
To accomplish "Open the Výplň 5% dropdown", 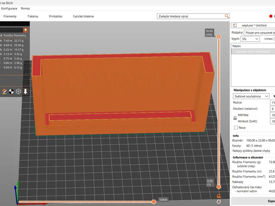I will (x=250, y=39).
